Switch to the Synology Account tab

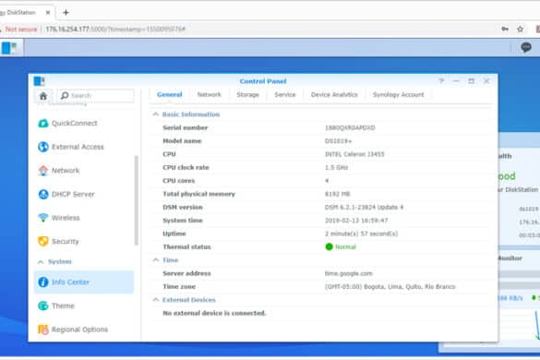point(398,94)
